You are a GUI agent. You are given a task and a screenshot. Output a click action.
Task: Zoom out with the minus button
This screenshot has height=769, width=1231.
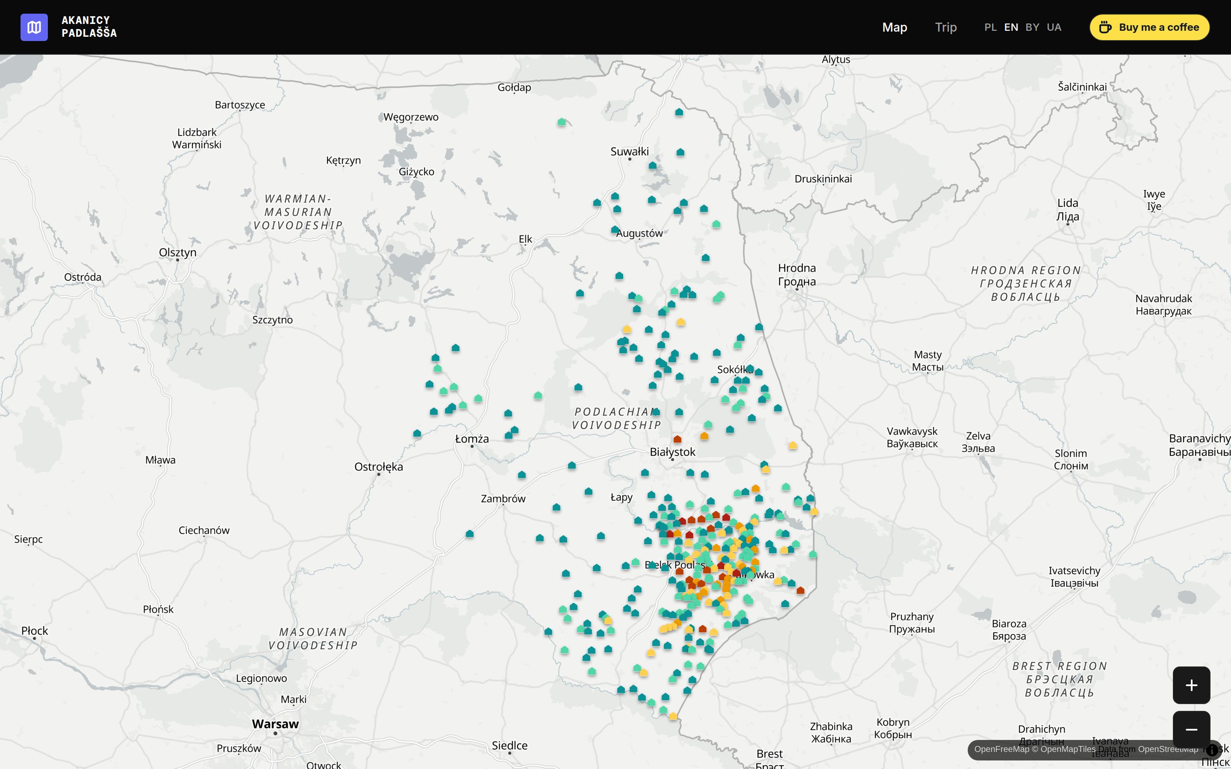pyautogui.click(x=1191, y=729)
